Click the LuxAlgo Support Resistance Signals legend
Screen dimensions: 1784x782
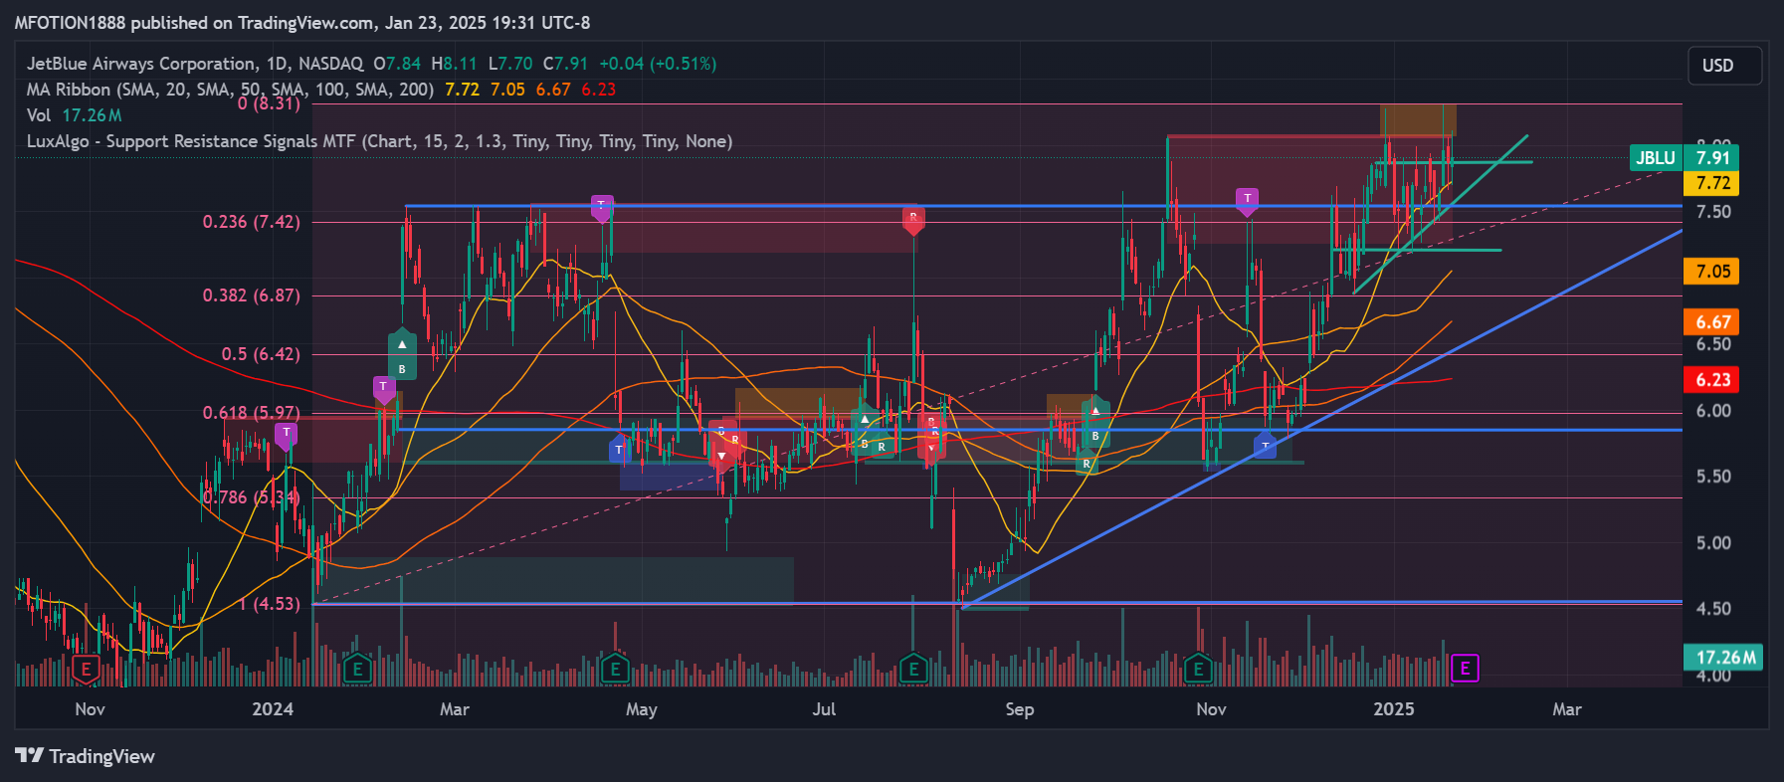point(379,141)
